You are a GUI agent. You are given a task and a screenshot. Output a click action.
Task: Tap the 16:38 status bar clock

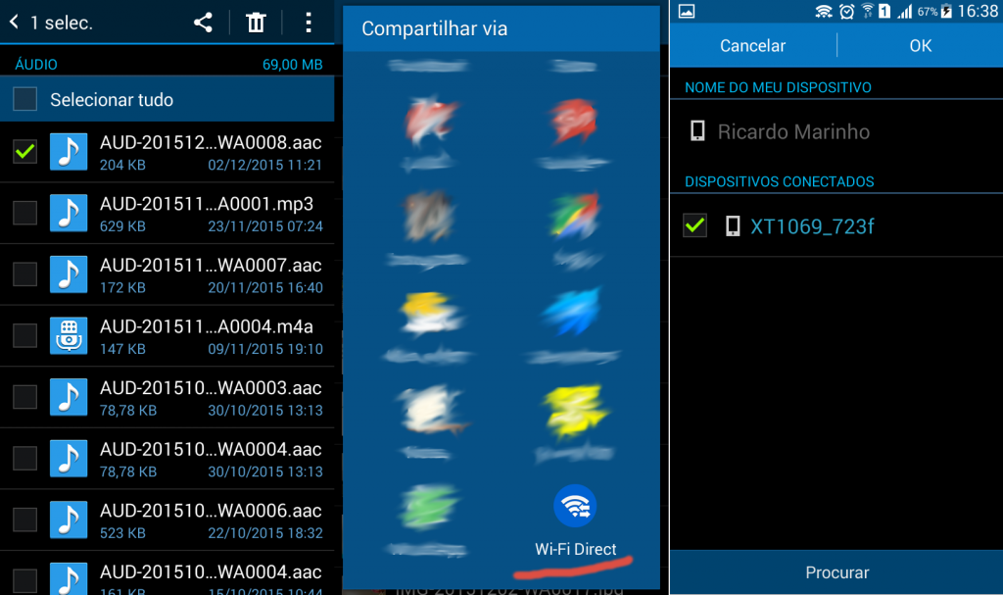(x=979, y=11)
